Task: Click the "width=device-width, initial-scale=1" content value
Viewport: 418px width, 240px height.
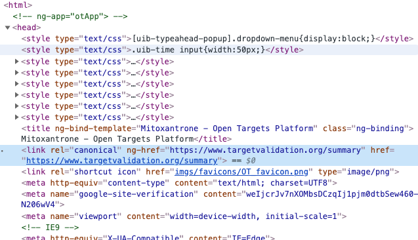Action: 253,216
